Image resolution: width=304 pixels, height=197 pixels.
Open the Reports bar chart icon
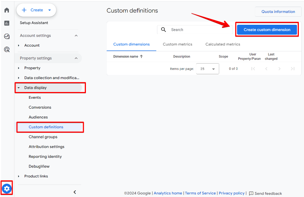click(x=7, y=23)
